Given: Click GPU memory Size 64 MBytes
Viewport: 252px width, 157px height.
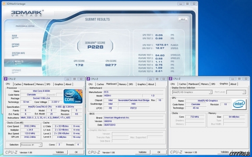Looking at the screenshot, I should 234,117.
